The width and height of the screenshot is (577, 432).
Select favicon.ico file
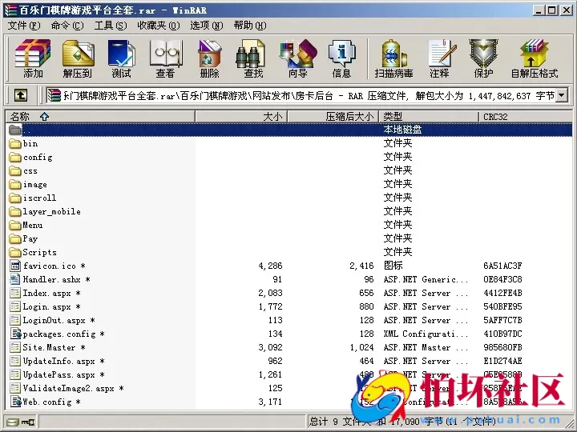point(47,266)
